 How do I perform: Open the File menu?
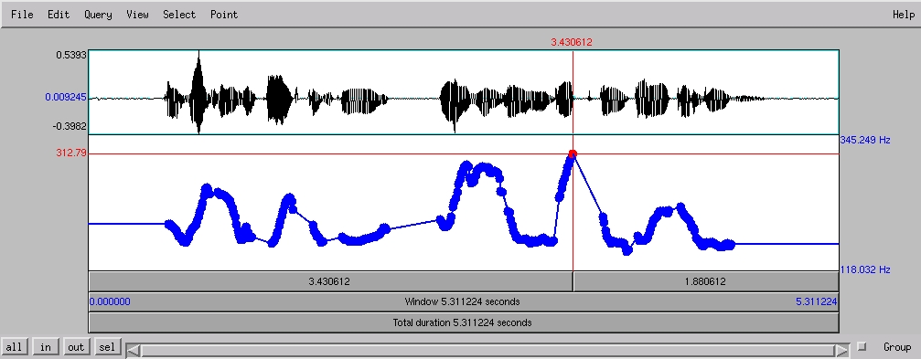coord(22,15)
